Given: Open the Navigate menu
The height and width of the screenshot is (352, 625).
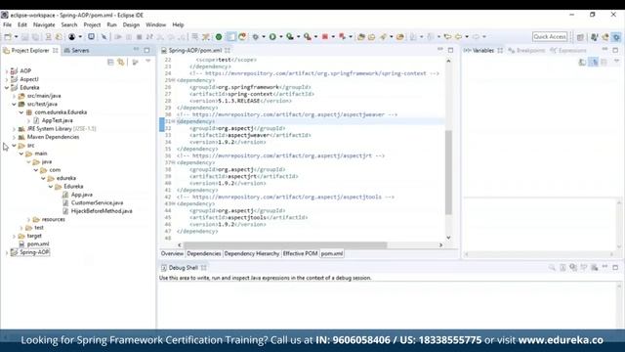Looking at the screenshot, I should pos(44,24).
